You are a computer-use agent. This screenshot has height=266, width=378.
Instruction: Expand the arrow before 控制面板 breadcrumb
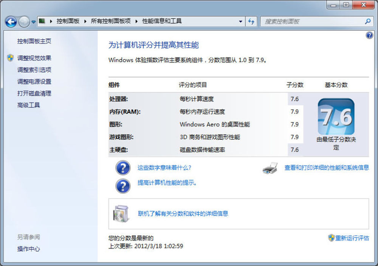pyautogui.click(x=51, y=21)
